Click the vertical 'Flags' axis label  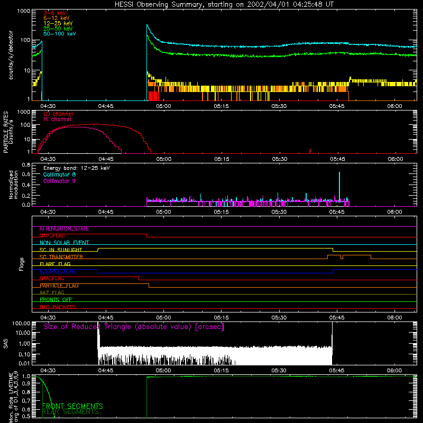pos(22,264)
